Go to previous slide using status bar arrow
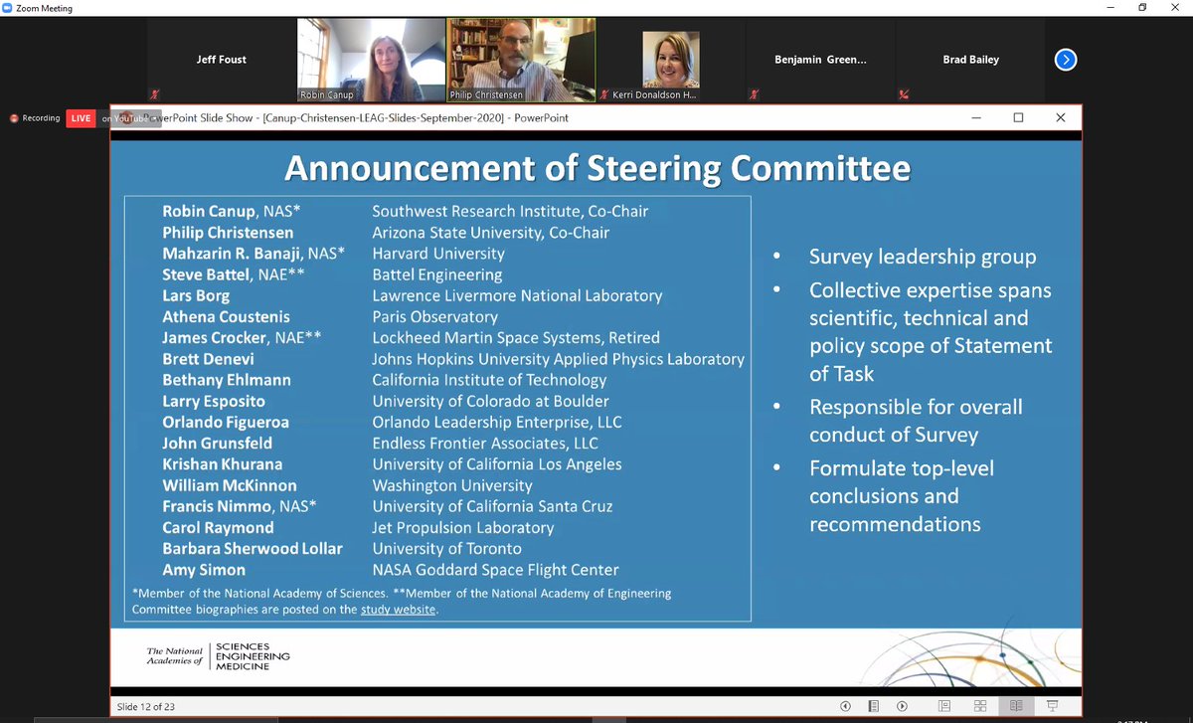Viewport: 1193px width, 723px height. tap(845, 706)
